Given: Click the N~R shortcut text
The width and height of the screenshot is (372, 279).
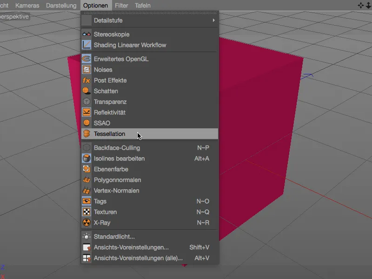Looking at the screenshot, I should click(x=203, y=223).
